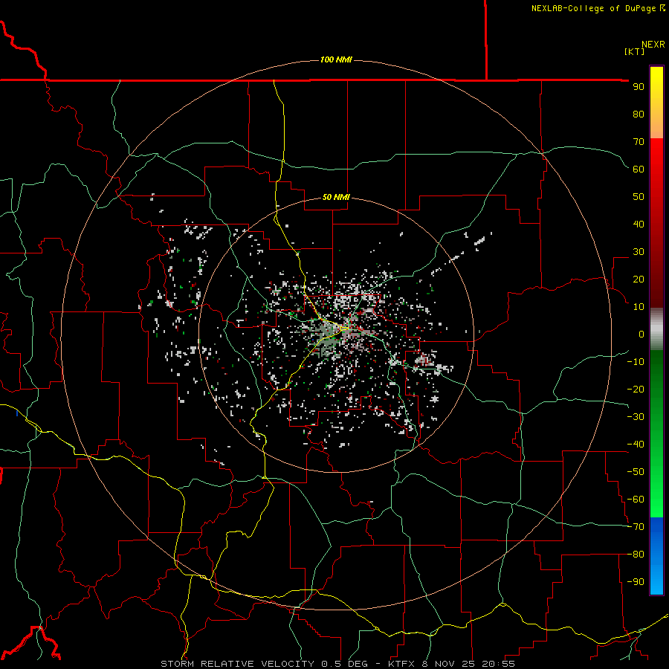This screenshot has height=669, width=669.
Task: Click the positive 30 scale label
Action: click(x=639, y=252)
